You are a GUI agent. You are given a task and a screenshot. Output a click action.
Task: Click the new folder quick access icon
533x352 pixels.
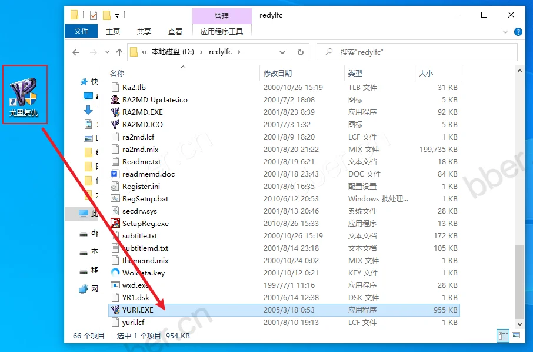106,15
